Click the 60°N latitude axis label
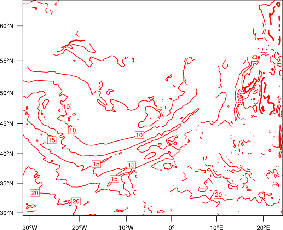Image resolution: width=283 pixels, height=230 pixels. (x=7, y=26)
